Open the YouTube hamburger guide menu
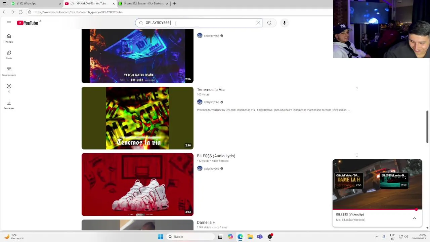This screenshot has width=430, height=242. click(9, 23)
